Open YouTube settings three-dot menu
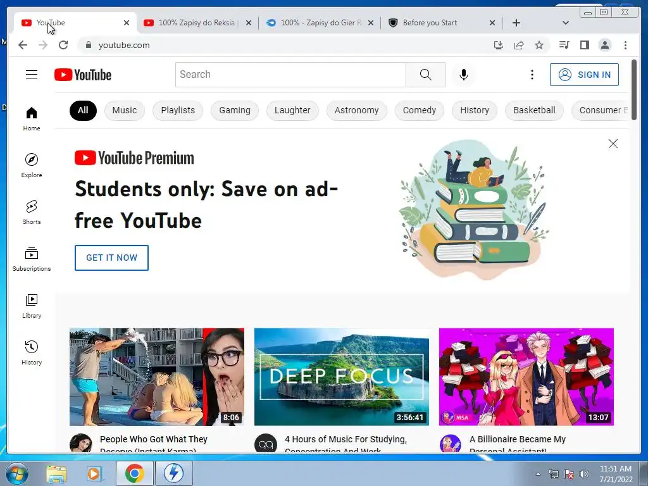 [532, 75]
